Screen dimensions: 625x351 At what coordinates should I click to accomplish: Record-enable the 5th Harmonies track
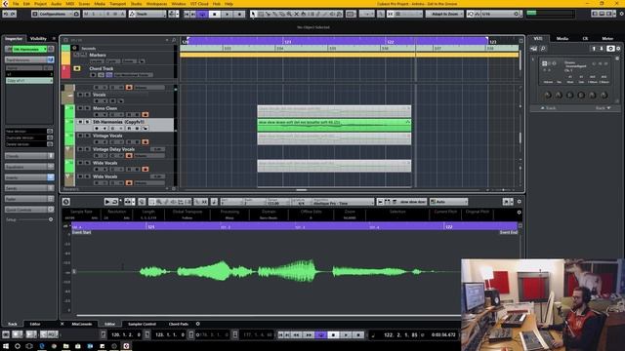97,128
